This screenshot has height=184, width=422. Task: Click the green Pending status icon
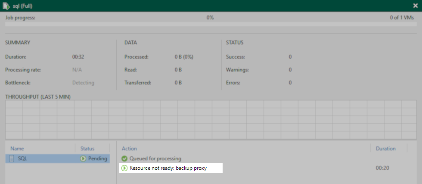[83, 159]
